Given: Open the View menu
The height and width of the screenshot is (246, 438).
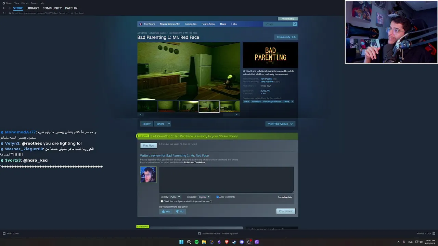Looking at the screenshot, I should click(17, 3).
